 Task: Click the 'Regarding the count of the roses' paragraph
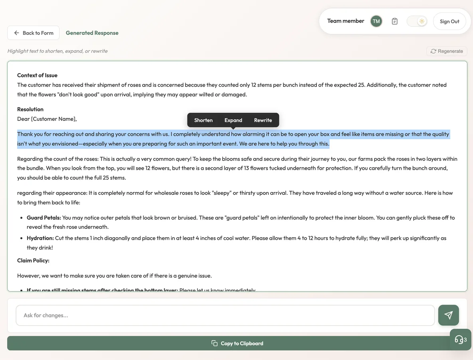237,168
